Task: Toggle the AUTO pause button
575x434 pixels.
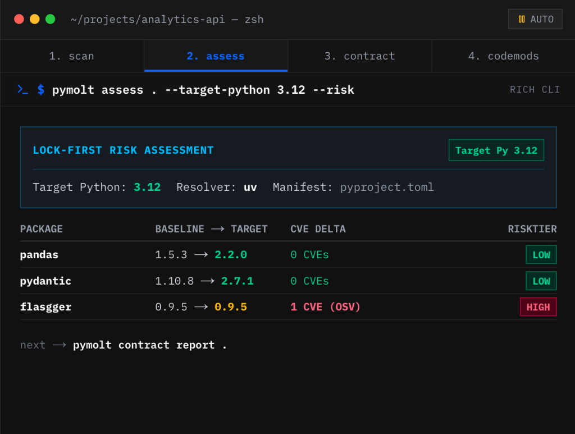Action: pos(535,19)
